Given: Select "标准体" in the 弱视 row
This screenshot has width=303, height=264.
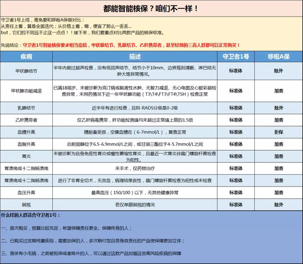Looking at the screenshot, I should [x=236, y=205].
